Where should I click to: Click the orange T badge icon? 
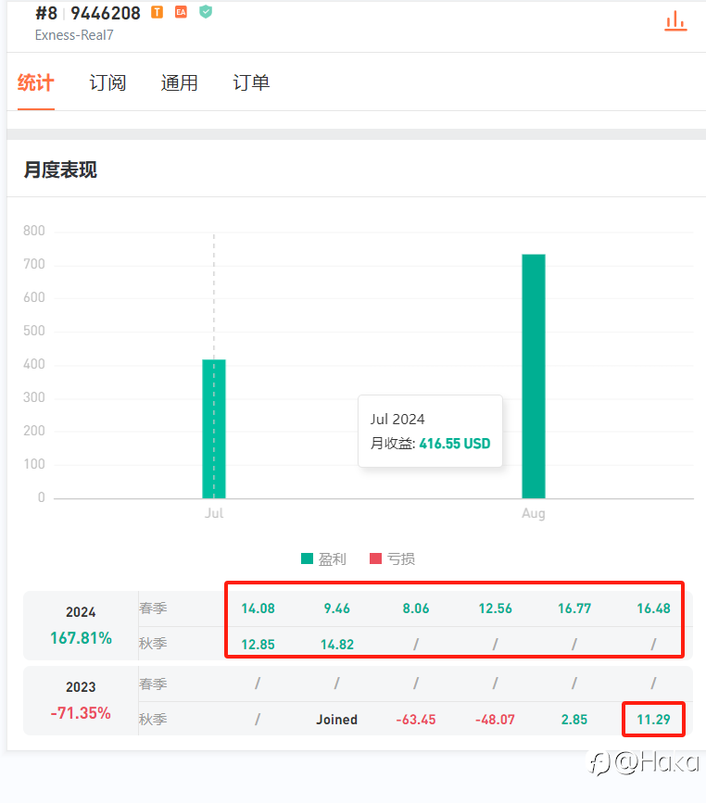click(157, 12)
